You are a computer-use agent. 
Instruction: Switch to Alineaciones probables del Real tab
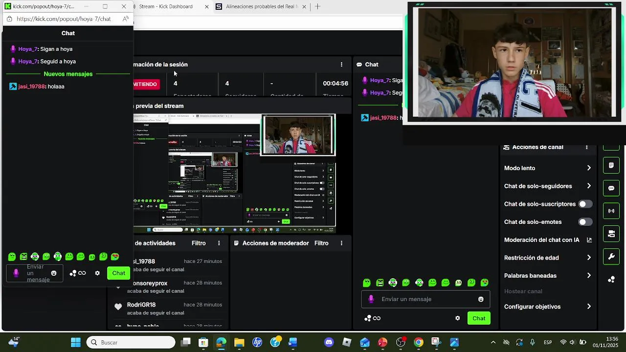pyautogui.click(x=262, y=7)
